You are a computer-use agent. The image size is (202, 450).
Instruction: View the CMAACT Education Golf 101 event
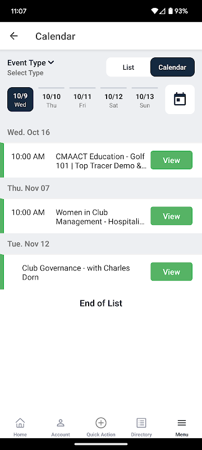pos(171,160)
